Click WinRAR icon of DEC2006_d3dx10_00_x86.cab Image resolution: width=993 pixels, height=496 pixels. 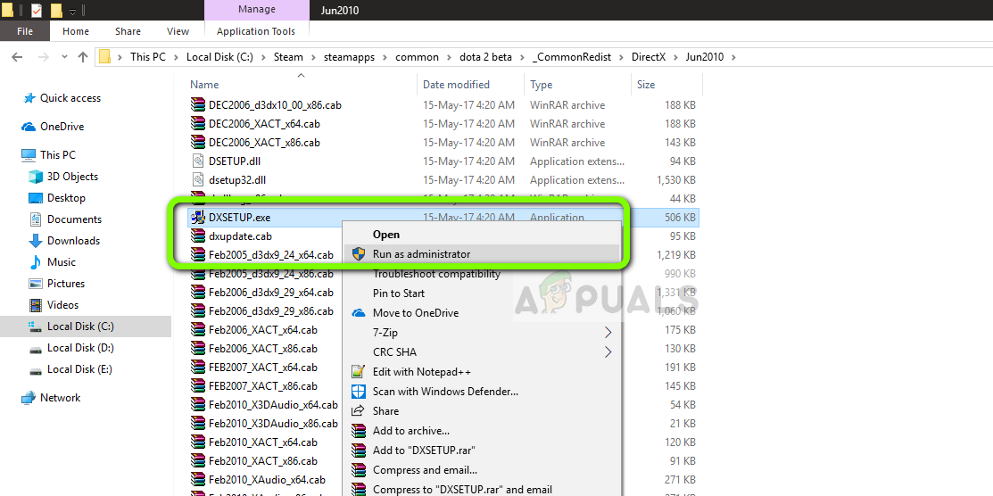tap(198, 105)
